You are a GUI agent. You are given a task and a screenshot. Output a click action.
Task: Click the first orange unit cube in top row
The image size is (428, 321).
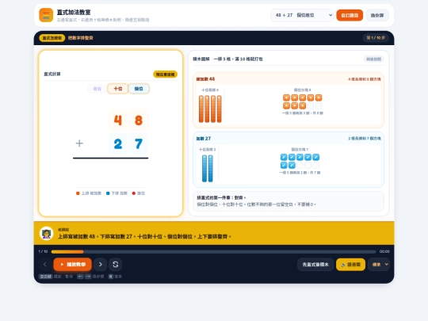(x=286, y=97)
